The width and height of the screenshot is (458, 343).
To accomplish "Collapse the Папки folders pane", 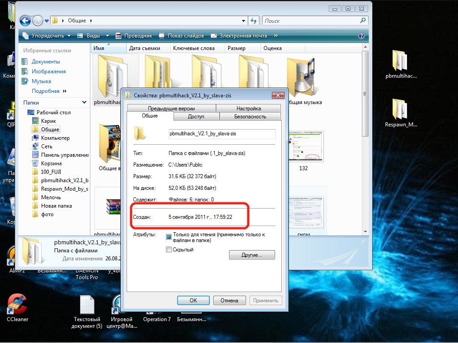I will point(84,102).
